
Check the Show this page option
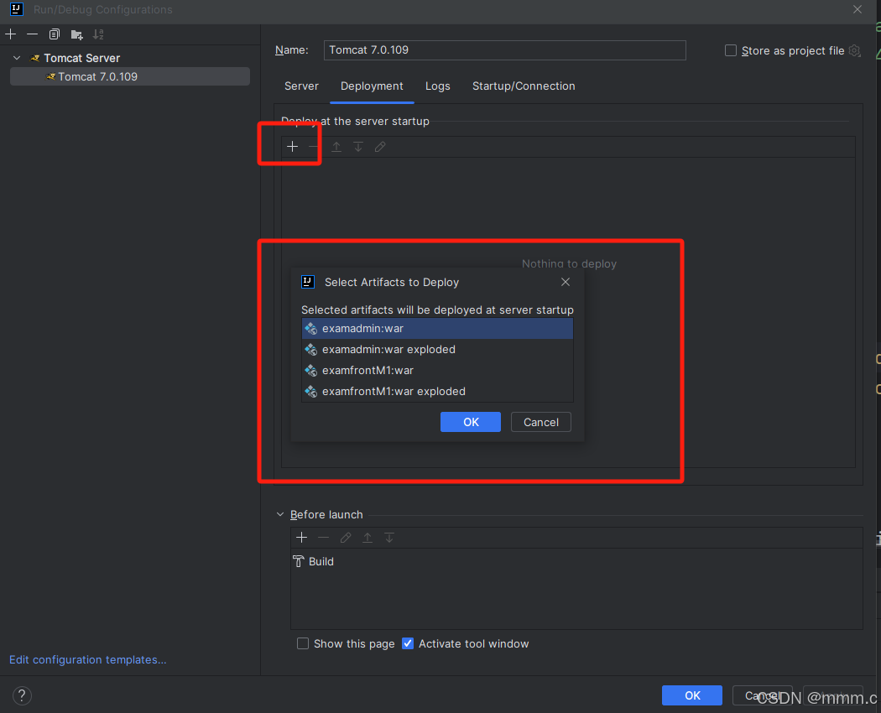pyautogui.click(x=303, y=643)
